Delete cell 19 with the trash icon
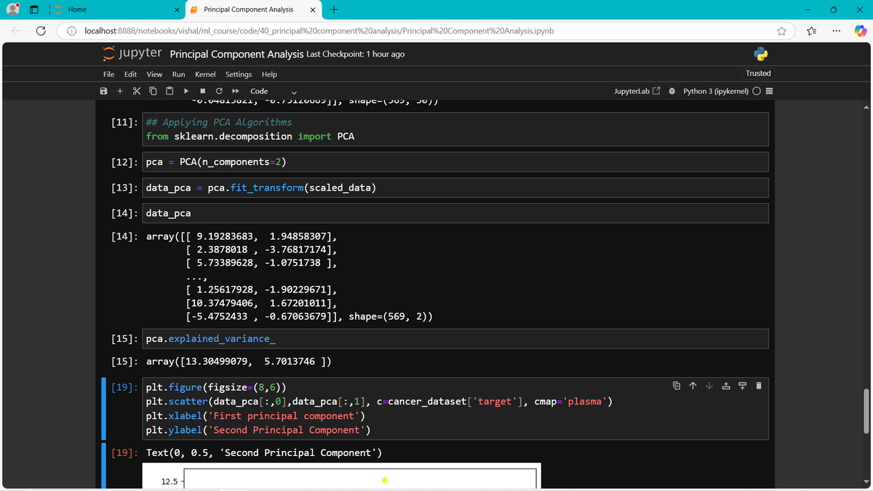873x491 pixels. pos(758,386)
